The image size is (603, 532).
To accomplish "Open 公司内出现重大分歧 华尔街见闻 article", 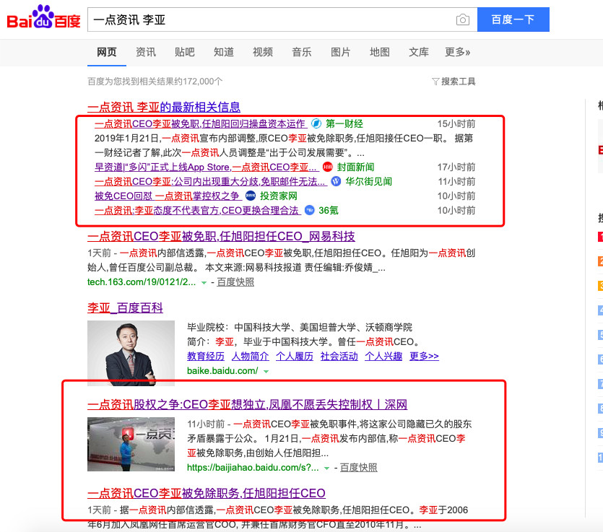I will [211, 181].
